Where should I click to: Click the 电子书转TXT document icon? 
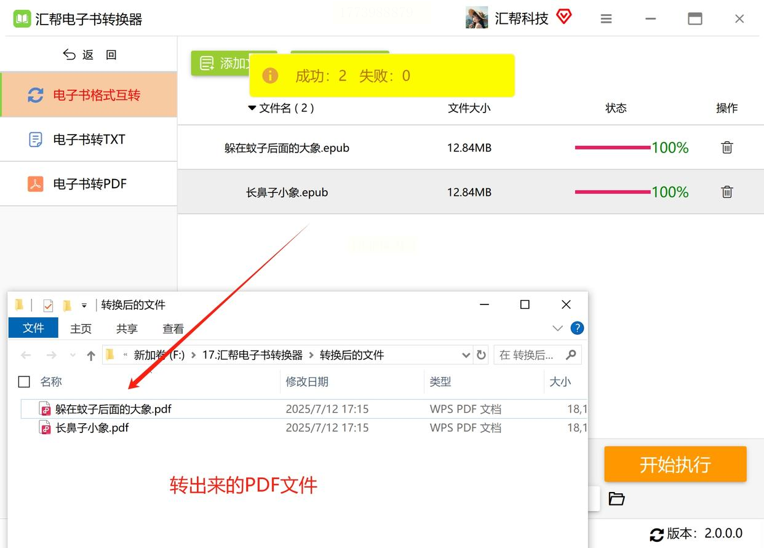click(x=36, y=140)
